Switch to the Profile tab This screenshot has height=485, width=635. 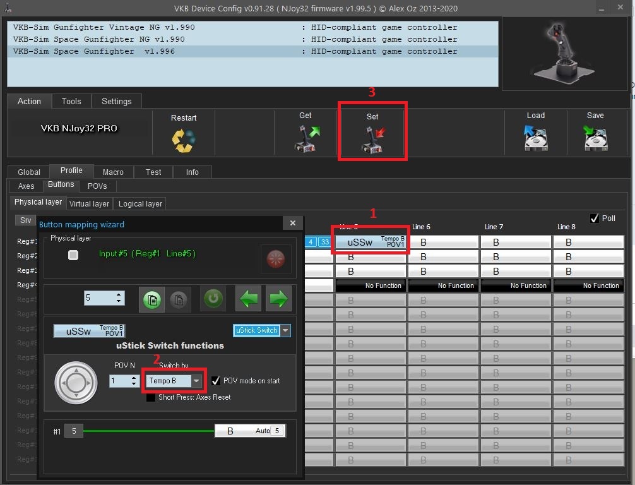71,171
